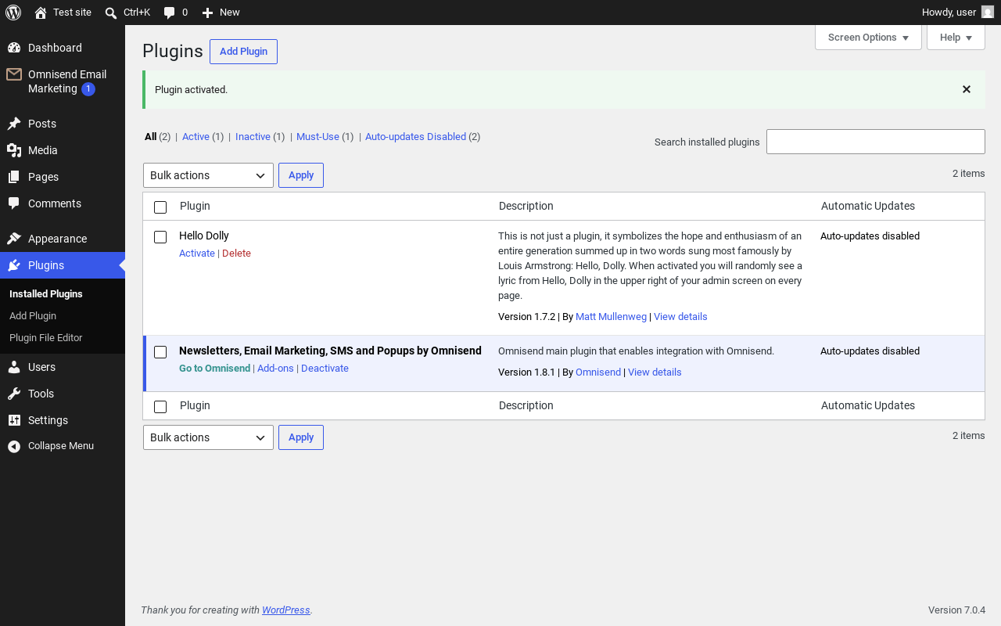The width and height of the screenshot is (1001, 626).
Task: Click the top 2 items count
Action: click(x=969, y=174)
